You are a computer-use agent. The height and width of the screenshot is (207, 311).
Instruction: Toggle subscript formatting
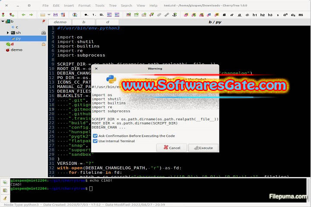293,15
